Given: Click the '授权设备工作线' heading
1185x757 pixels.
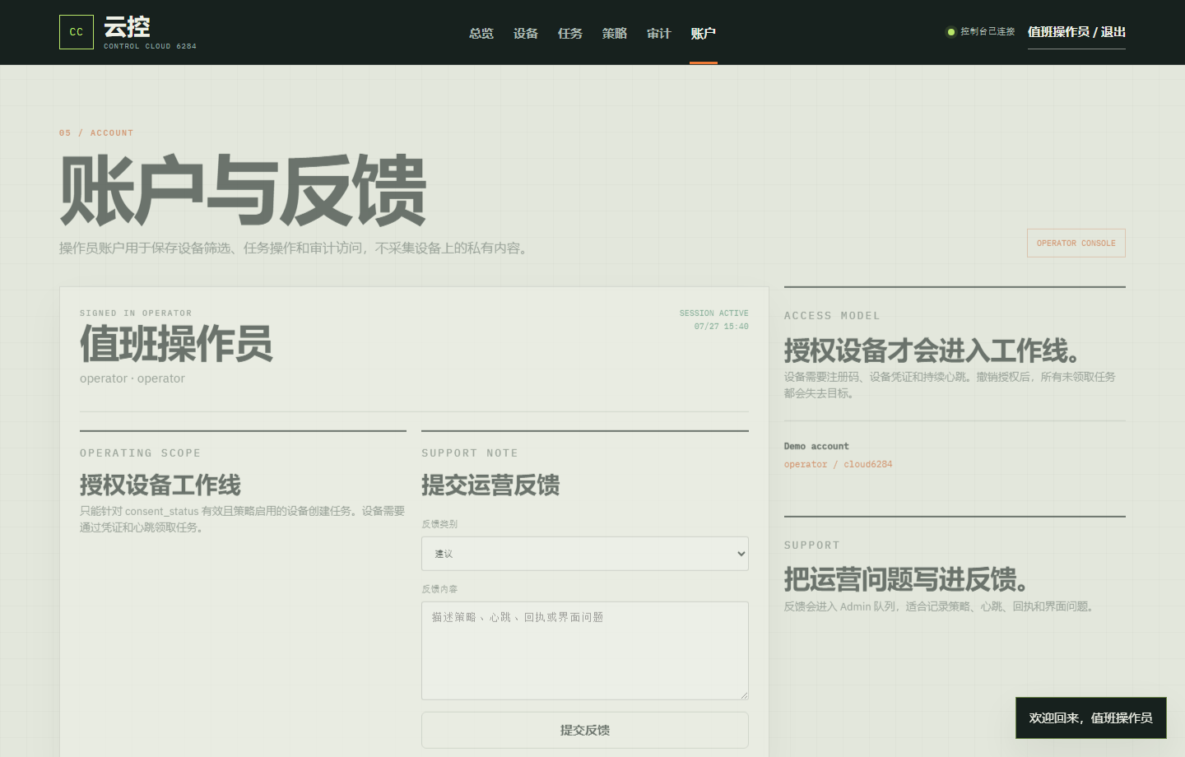Looking at the screenshot, I should 160,485.
